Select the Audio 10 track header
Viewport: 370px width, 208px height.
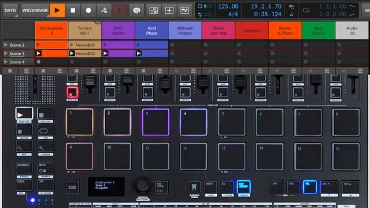click(x=352, y=31)
